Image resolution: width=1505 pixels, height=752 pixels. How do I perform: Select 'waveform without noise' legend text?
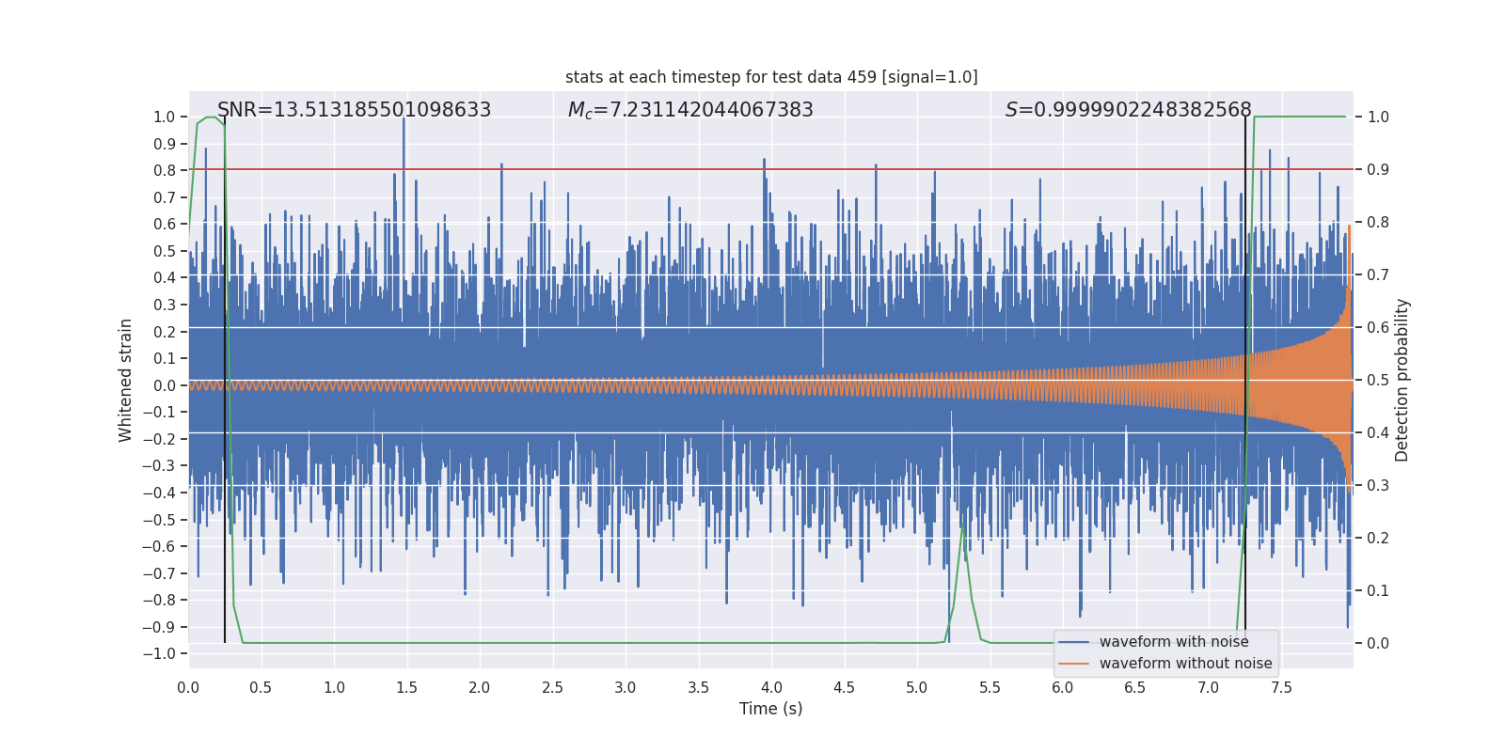tap(1185, 664)
